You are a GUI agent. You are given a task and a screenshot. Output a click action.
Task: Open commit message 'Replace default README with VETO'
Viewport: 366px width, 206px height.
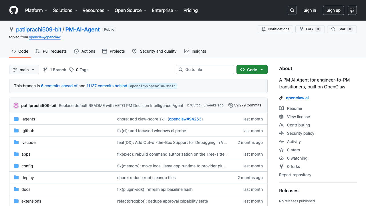point(121,106)
